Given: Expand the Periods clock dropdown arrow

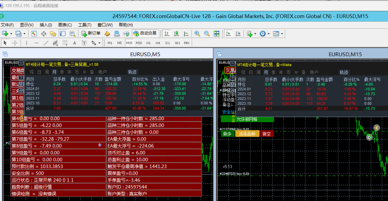Looking at the screenshot, I should click(269, 34).
